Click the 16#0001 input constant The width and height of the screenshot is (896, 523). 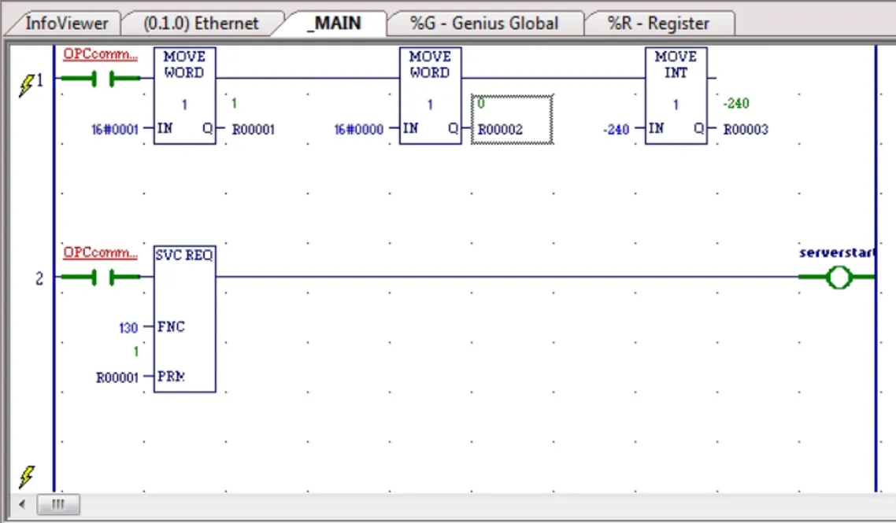click(x=115, y=130)
